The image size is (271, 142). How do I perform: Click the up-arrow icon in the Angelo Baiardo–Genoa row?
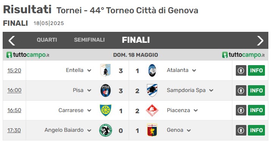[241, 130]
